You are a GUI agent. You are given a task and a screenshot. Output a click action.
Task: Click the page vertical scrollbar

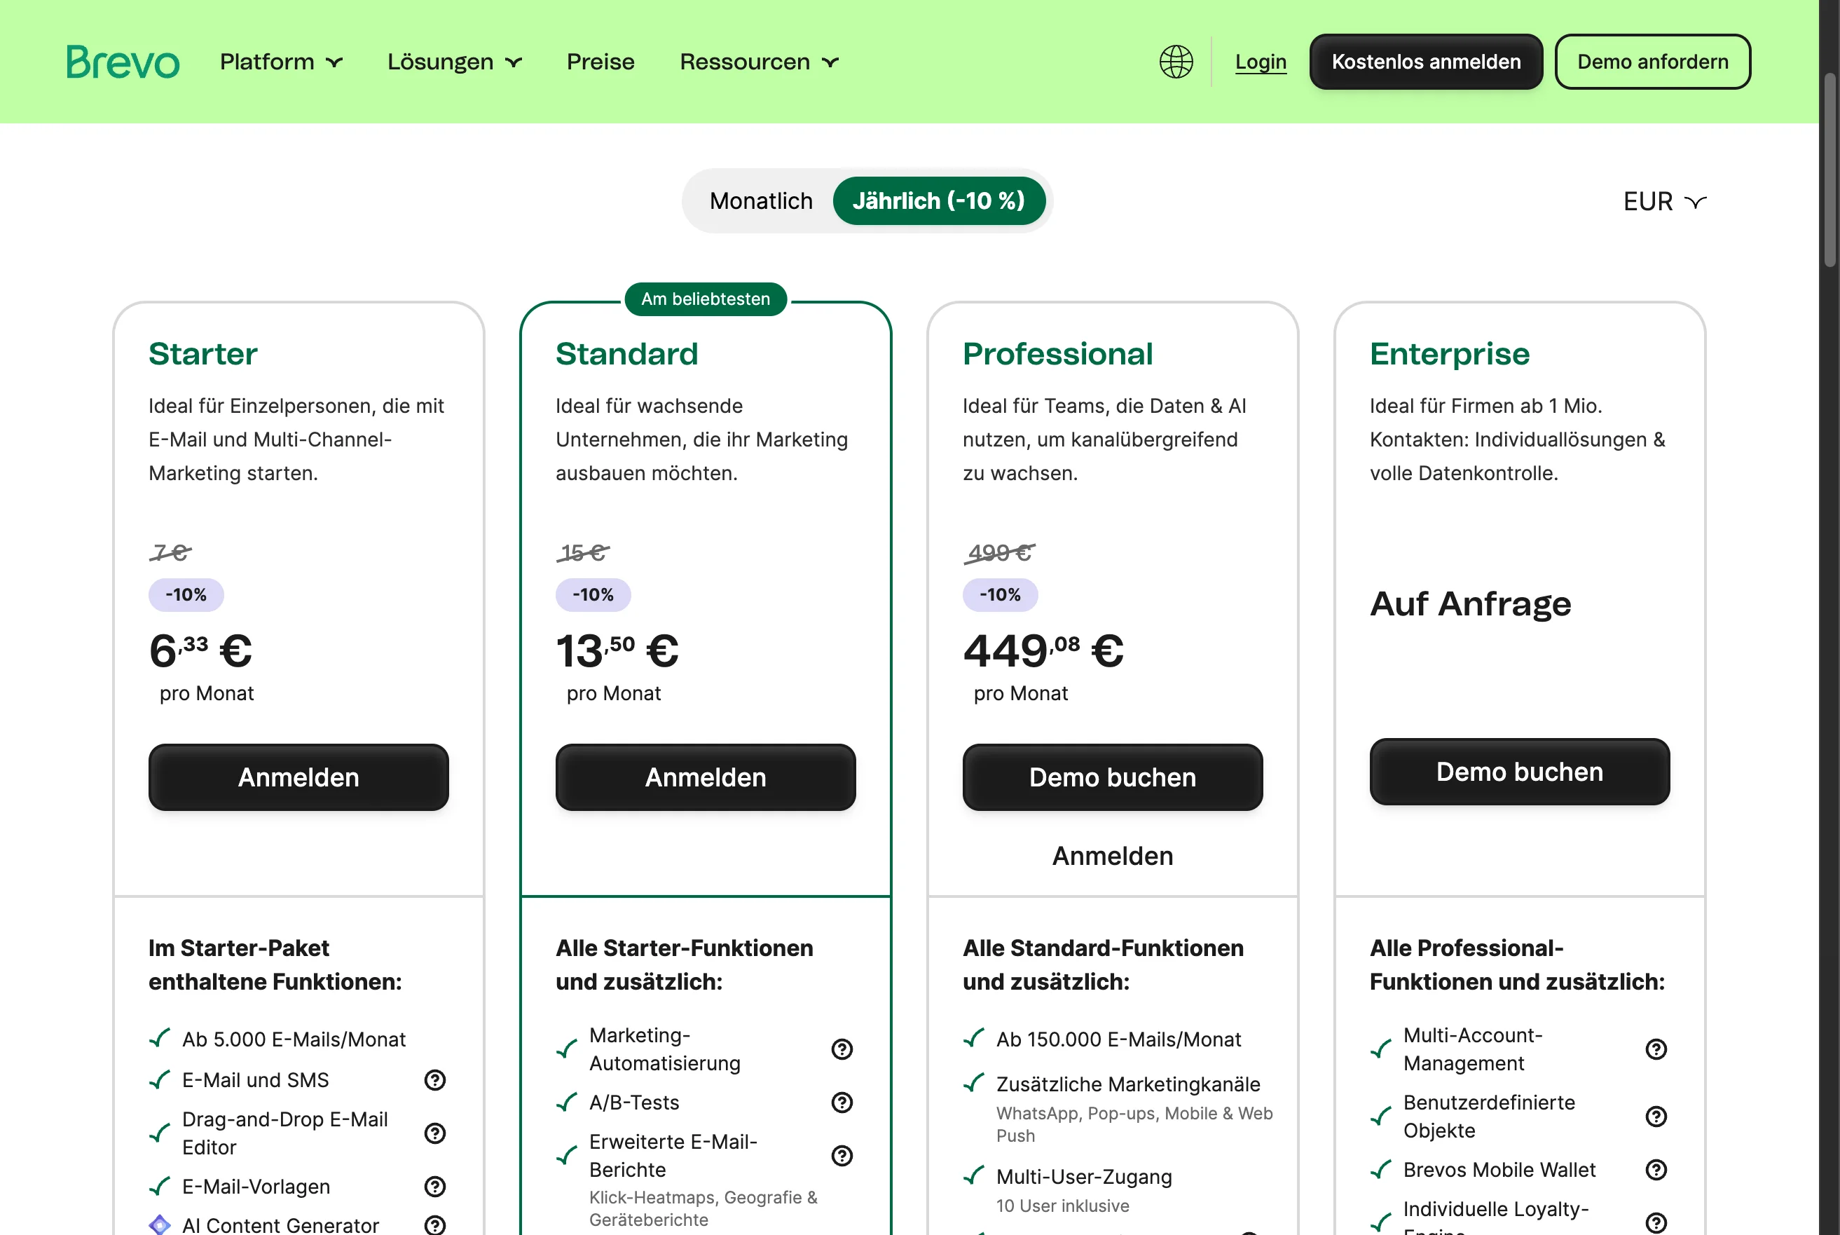pos(1829,170)
